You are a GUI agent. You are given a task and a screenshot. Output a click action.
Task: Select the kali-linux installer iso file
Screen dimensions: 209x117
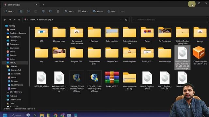tap(59, 82)
